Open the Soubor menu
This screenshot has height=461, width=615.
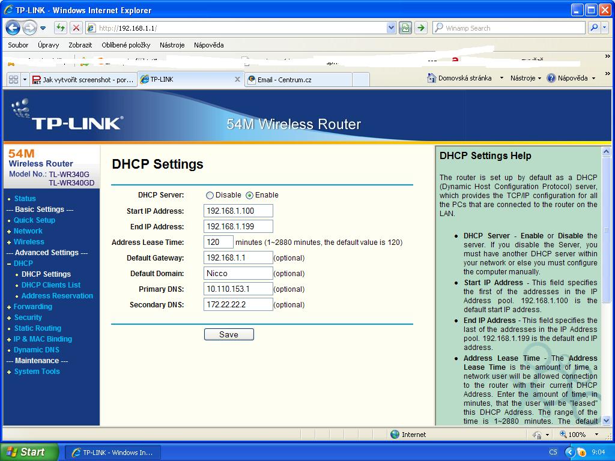pyautogui.click(x=18, y=45)
